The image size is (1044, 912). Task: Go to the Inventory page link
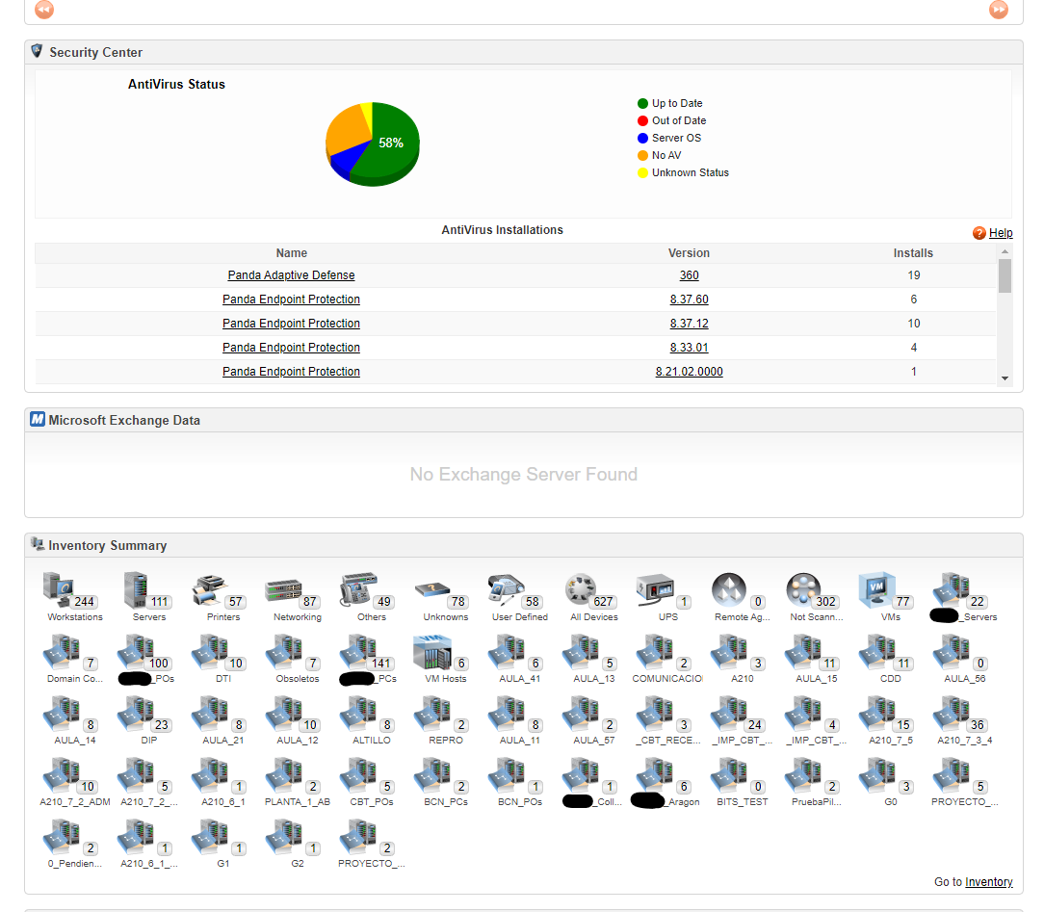pyautogui.click(x=989, y=882)
